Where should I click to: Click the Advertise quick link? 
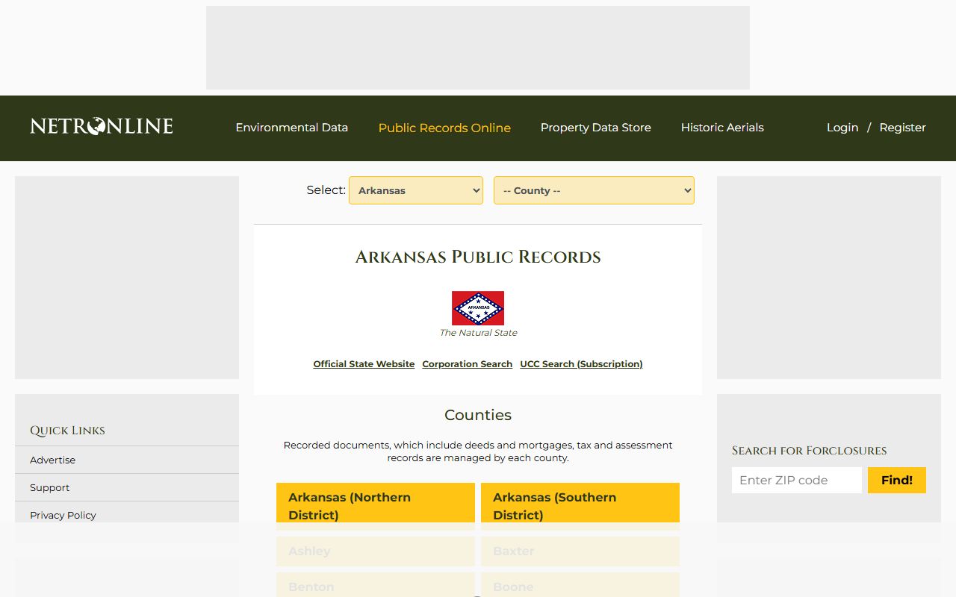(53, 460)
